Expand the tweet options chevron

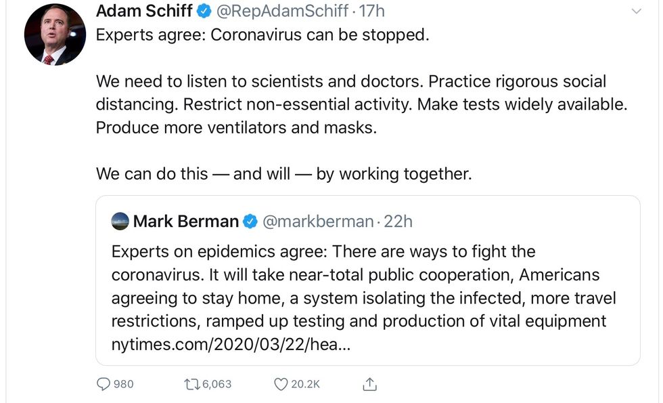click(x=636, y=12)
